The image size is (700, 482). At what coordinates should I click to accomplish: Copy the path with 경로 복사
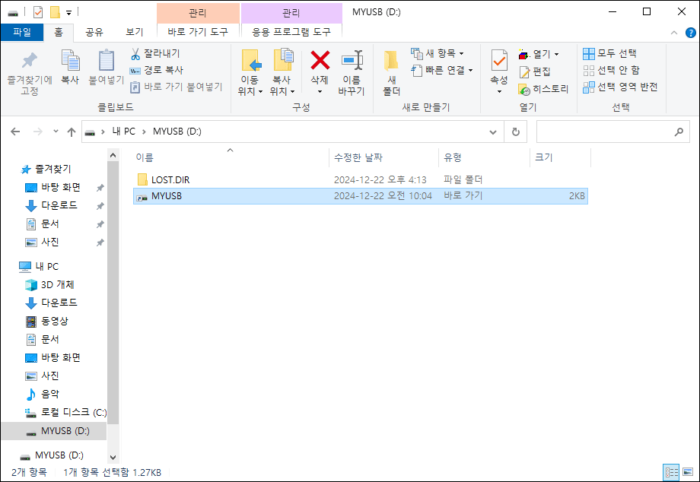(x=157, y=70)
